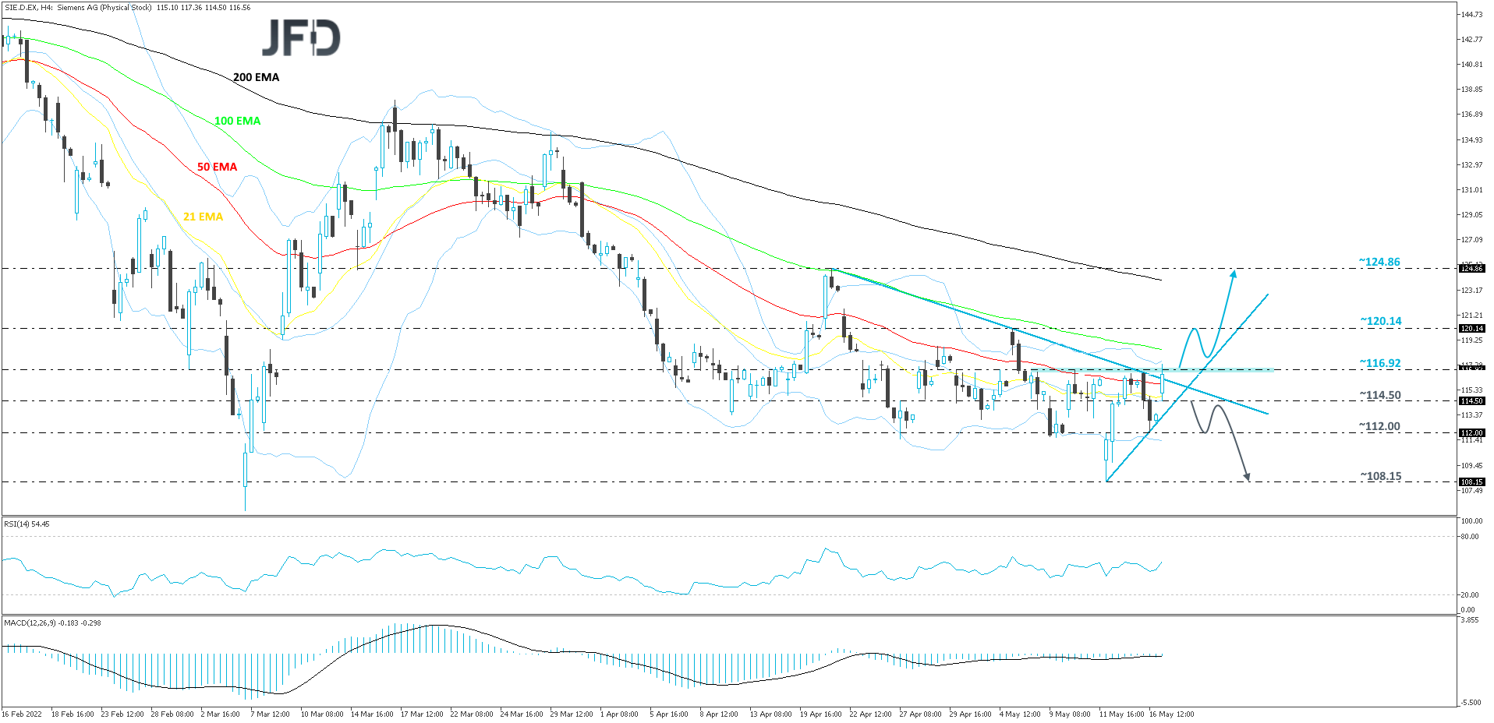
Task: Click the Siemens AG chart title text
Action: coord(128,8)
